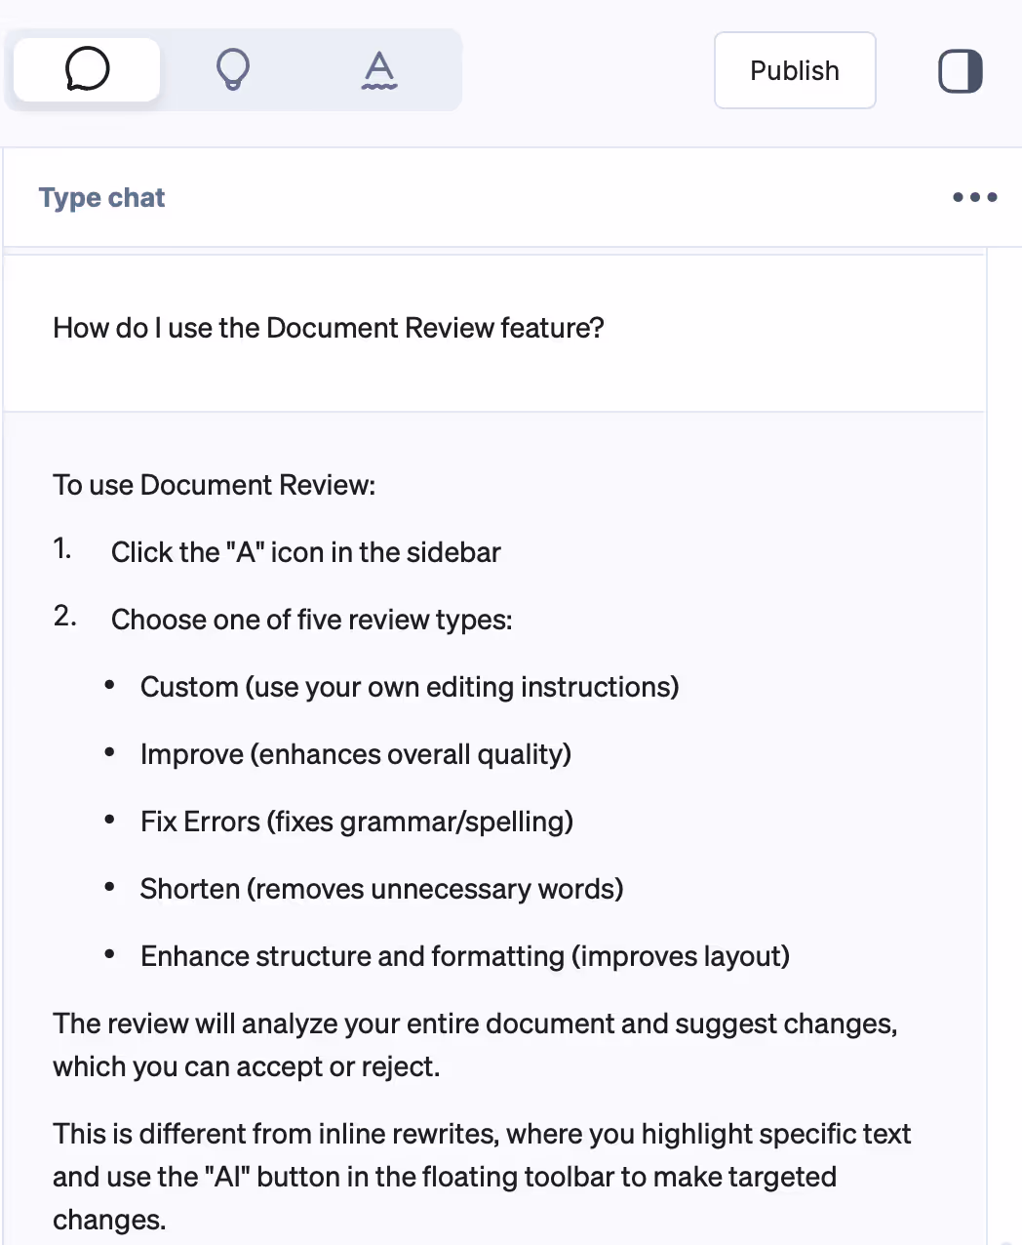Select the question "How do I use the Document Review feature?"

tap(329, 328)
